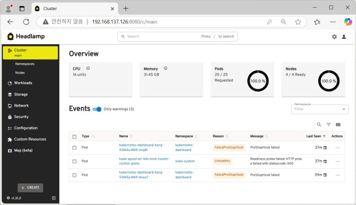Check select-all events checkbox

74,137
